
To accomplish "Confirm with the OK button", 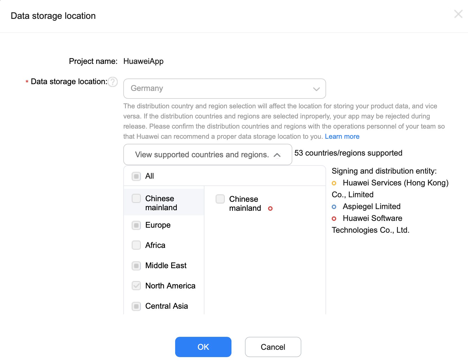I will 203,347.
